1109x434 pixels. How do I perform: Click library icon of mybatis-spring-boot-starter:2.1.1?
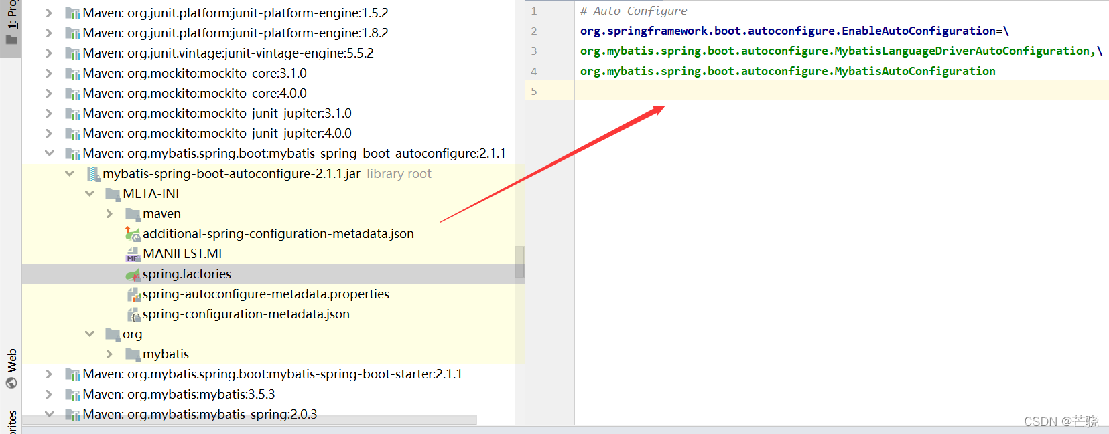click(x=72, y=374)
